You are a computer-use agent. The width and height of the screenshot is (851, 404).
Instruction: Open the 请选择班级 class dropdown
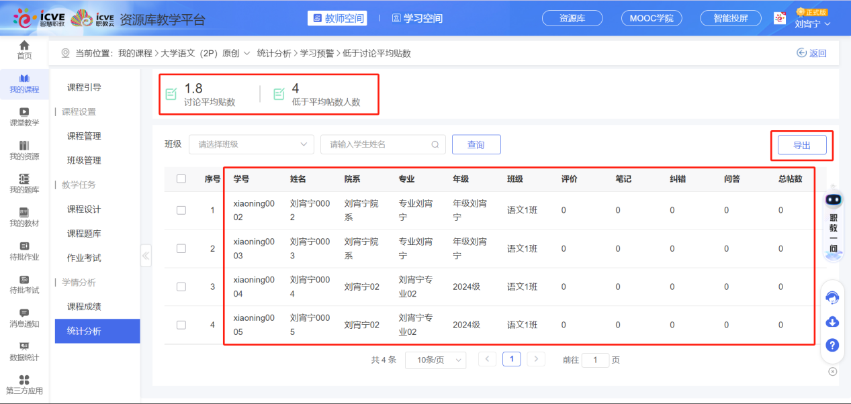coord(251,144)
